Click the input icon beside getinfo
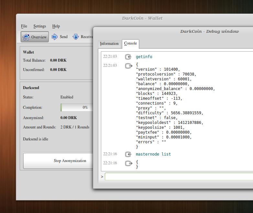This screenshot has width=253, height=213. (x=128, y=57)
